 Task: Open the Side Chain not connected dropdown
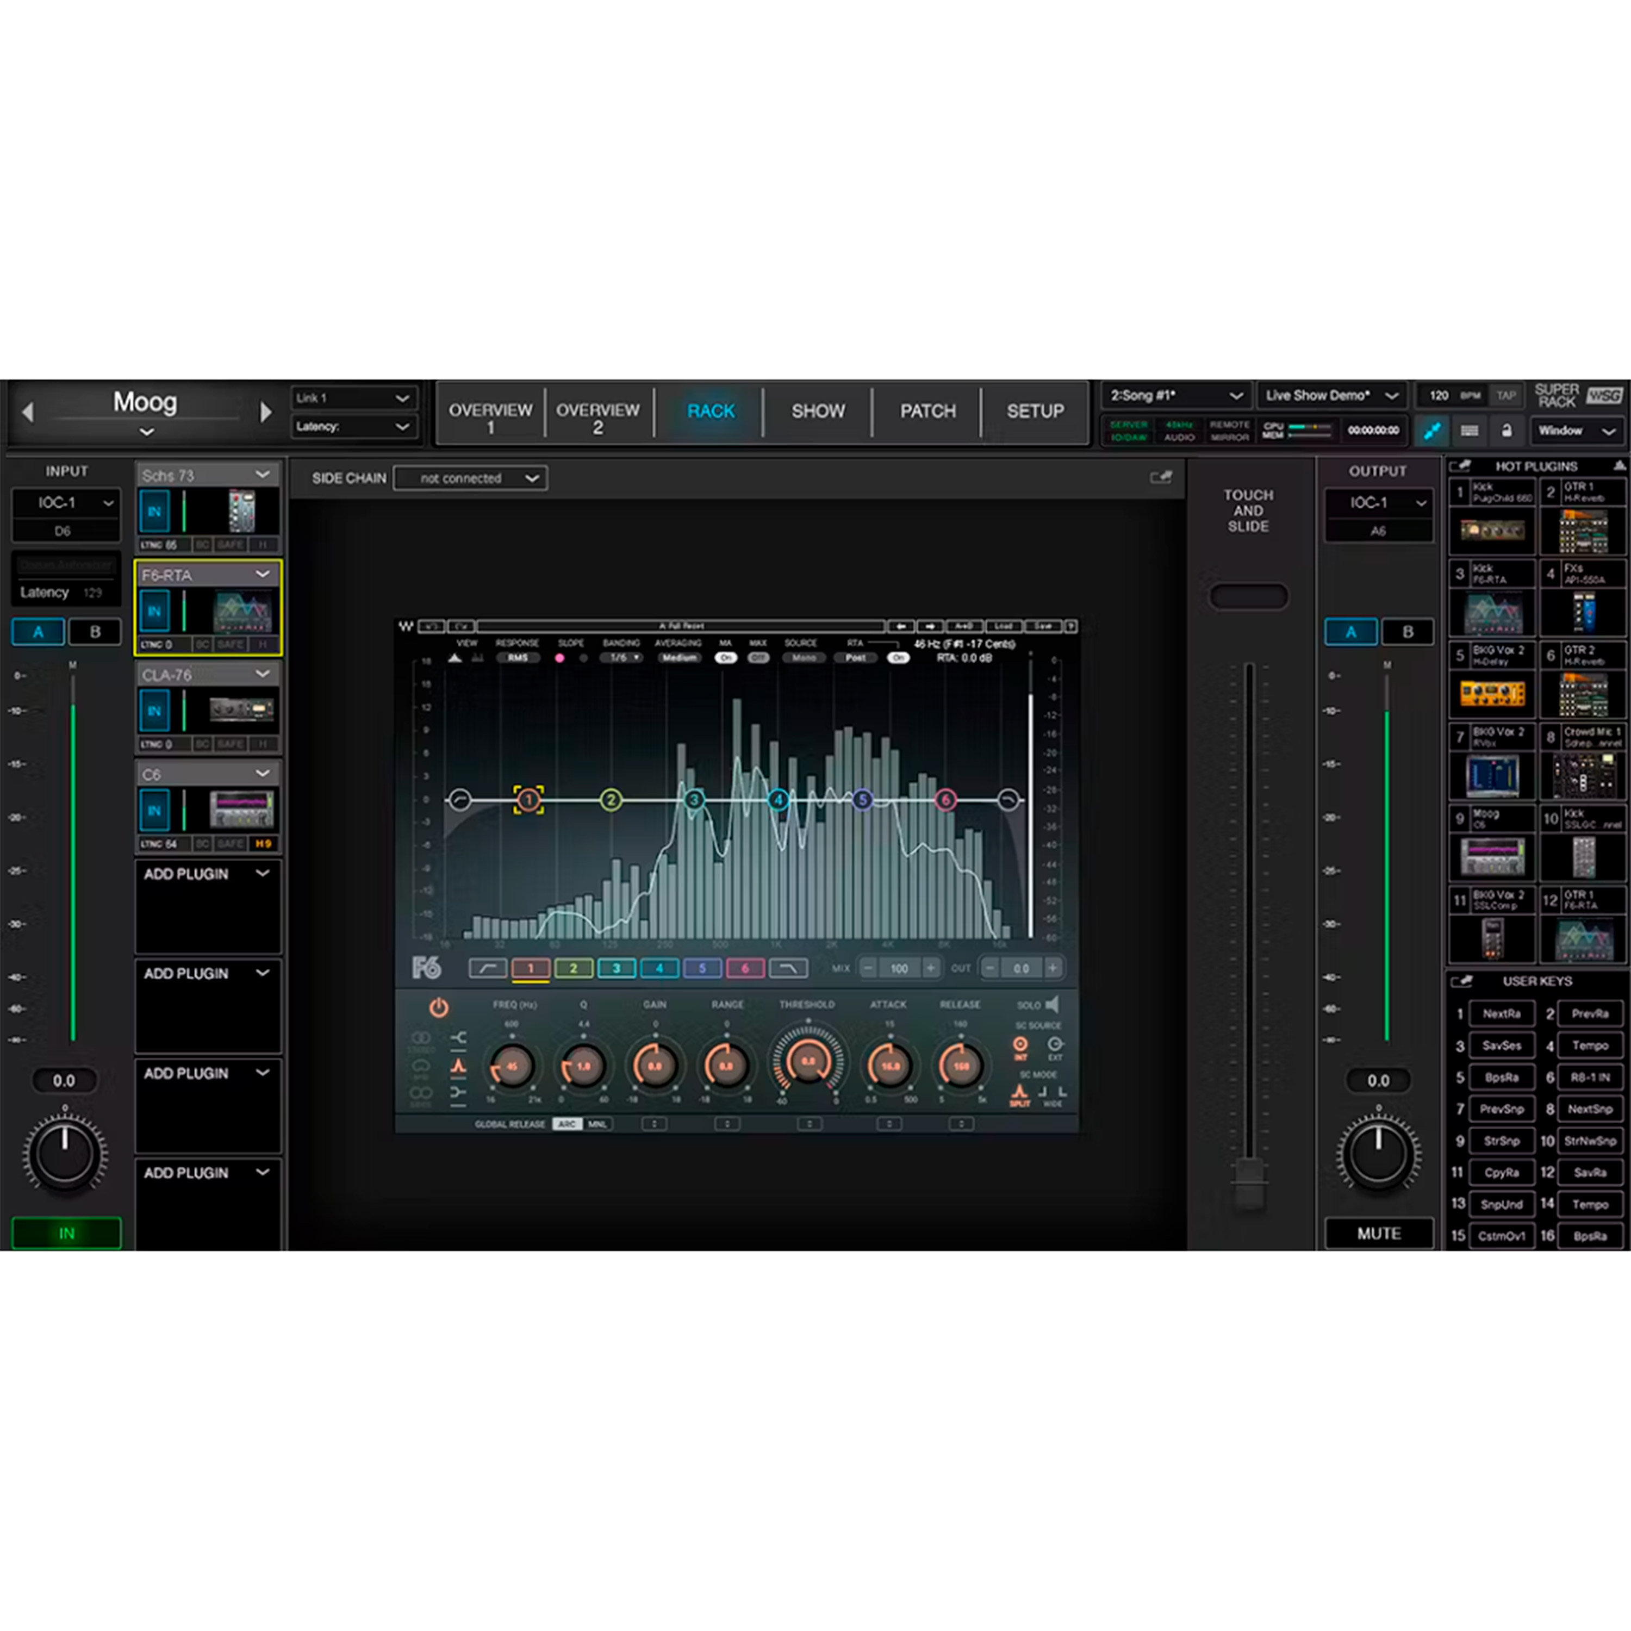coord(470,478)
